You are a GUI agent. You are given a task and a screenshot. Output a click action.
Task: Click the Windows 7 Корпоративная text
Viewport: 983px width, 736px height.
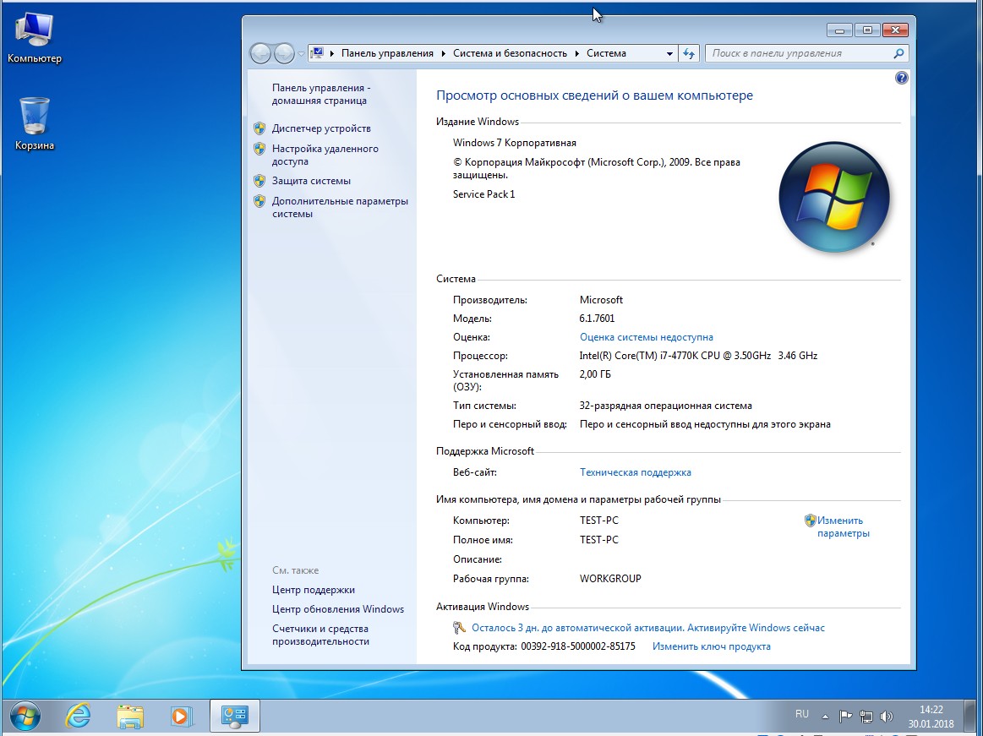[515, 143]
